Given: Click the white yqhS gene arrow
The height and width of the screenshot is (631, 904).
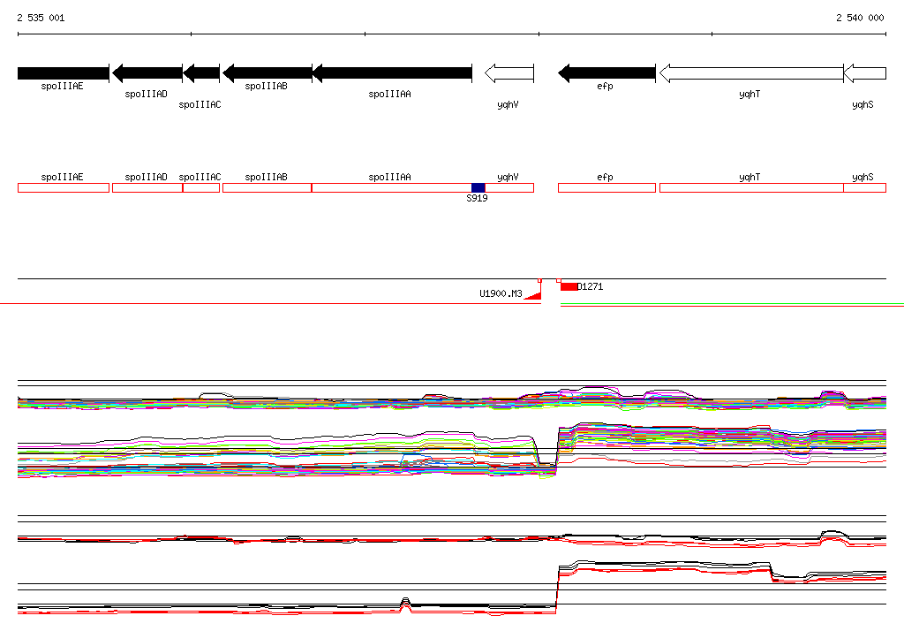Looking at the screenshot, I should [x=865, y=73].
